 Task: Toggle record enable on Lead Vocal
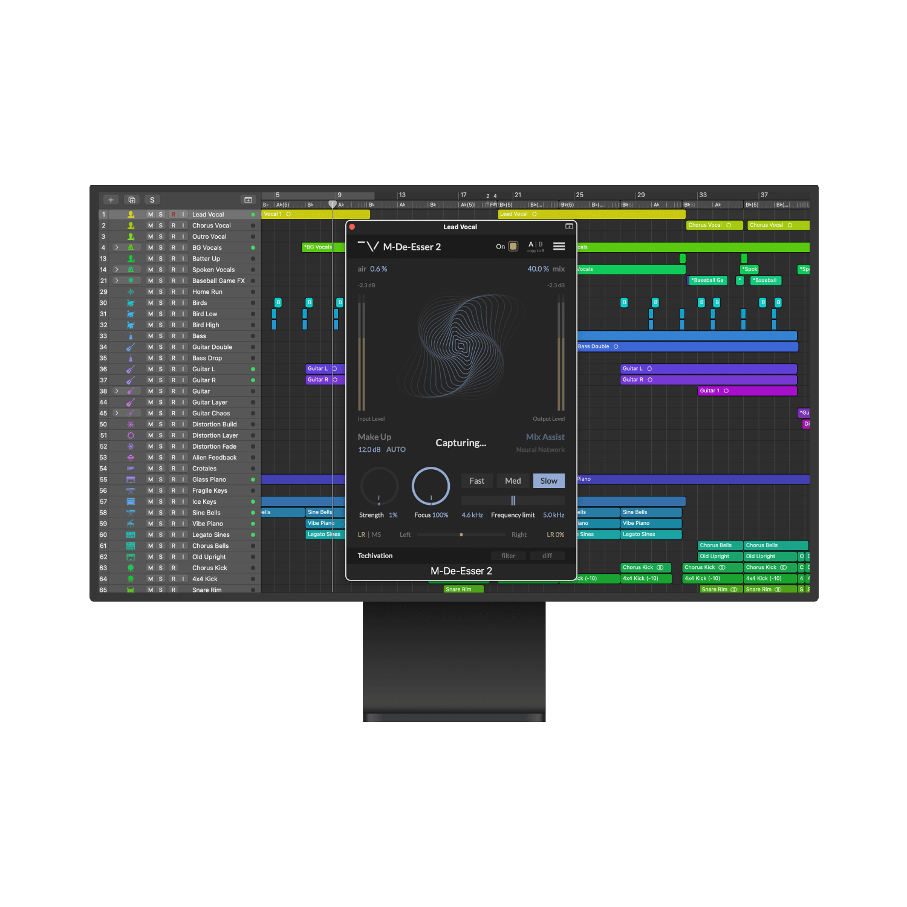click(x=174, y=215)
